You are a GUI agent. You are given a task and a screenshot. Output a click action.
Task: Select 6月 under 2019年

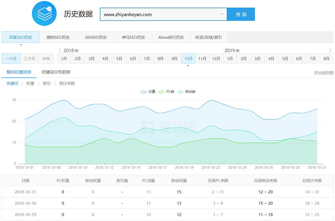[299, 59]
